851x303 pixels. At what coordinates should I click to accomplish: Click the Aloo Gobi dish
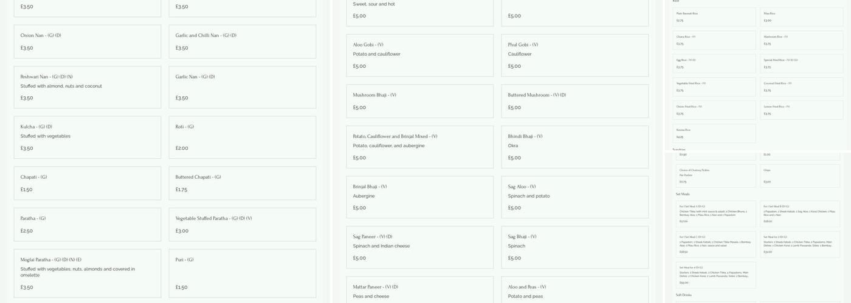click(419, 55)
